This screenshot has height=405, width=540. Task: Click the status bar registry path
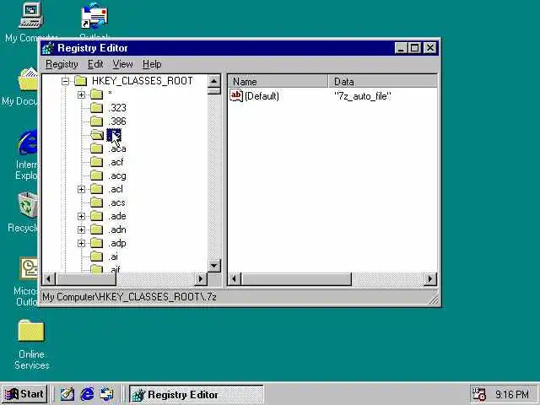[x=129, y=297]
